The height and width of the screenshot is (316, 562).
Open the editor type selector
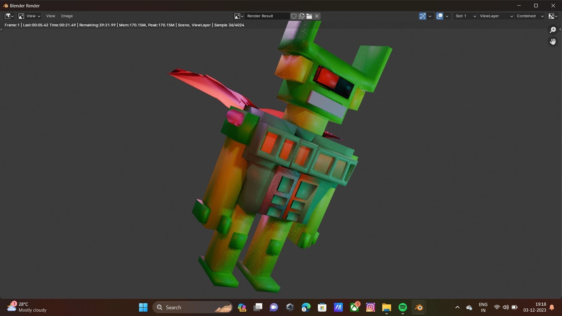[9, 16]
